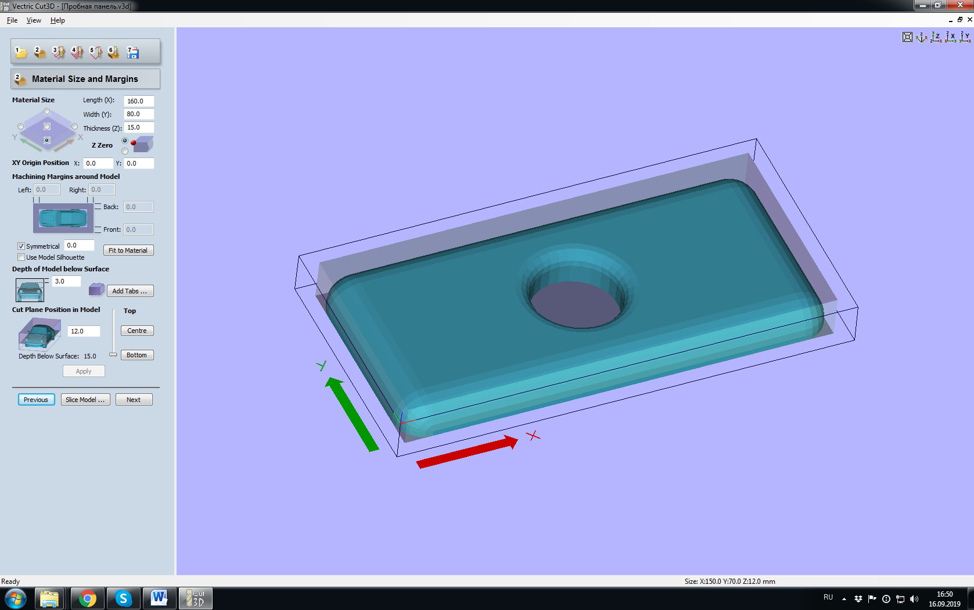Select centre XY origin radio button

tap(47, 126)
